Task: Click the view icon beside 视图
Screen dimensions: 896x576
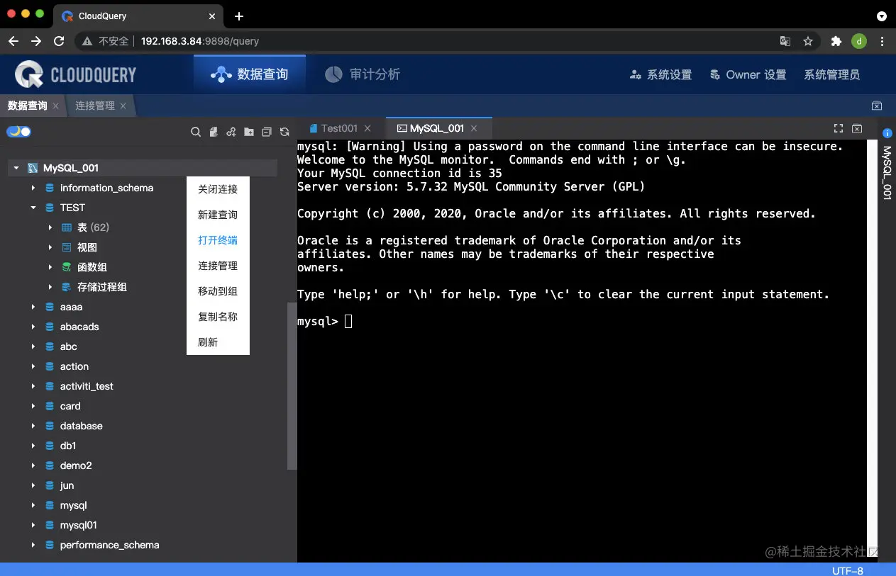Action: [x=67, y=247]
